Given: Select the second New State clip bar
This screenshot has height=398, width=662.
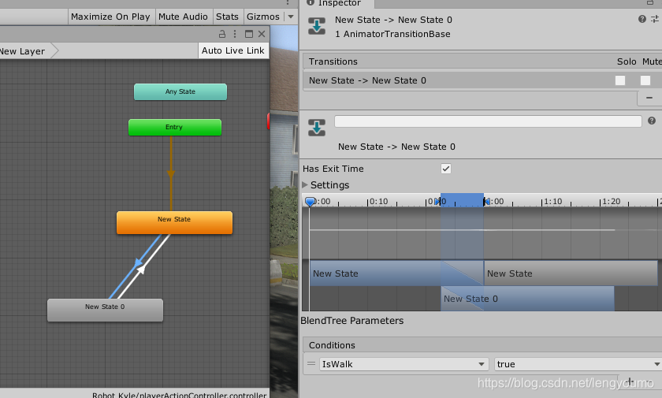Looking at the screenshot, I should click(x=571, y=273).
